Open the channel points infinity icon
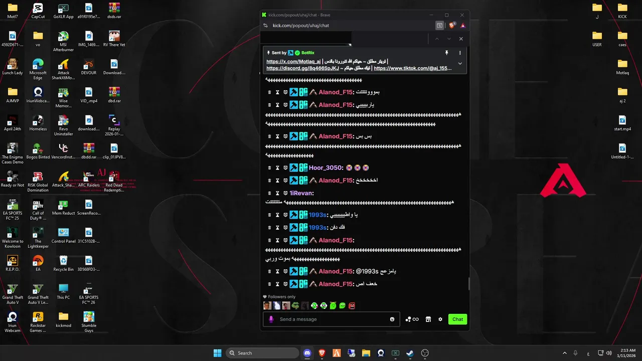The height and width of the screenshot is (361, 642). [412, 319]
